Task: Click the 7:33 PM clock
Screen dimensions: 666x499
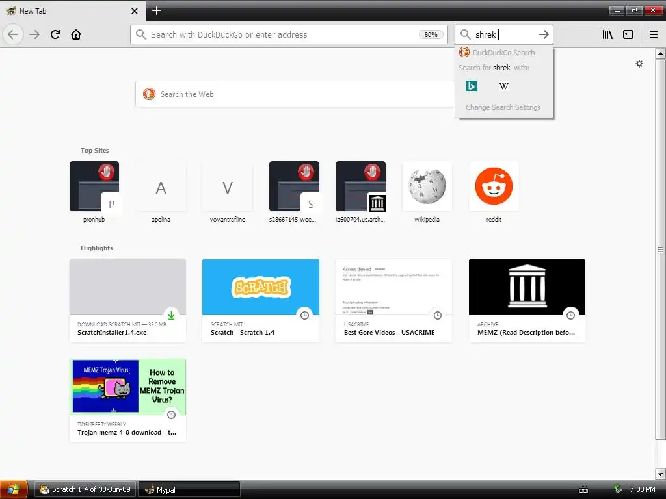Action: [x=643, y=489]
